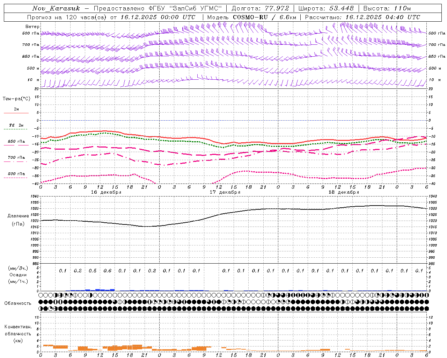Select the Высота: 110м header value

387,8
